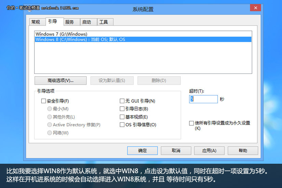Image resolution: width=282 pixels, height=188 pixels.
Task: Click the 取消 button
Action: 176,150
